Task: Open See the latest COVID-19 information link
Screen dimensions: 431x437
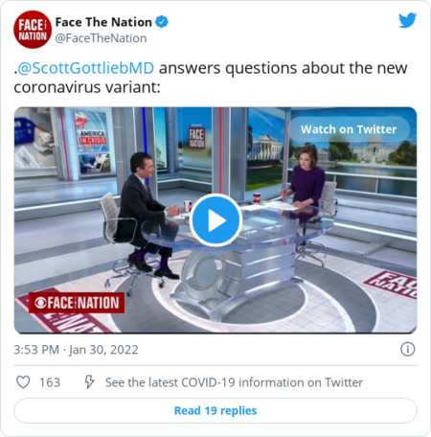Action: click(234, 382)
